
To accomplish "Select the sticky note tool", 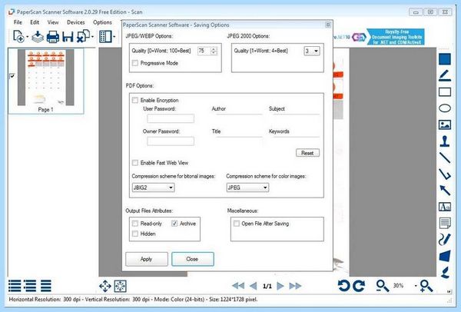I will 445,223.
